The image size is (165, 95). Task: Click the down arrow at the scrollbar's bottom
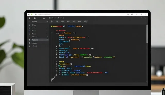(147, 82)
